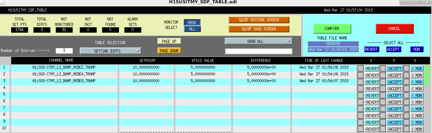
Task: Tick the monitor checkbox for row 8
Action: (406, 115)
